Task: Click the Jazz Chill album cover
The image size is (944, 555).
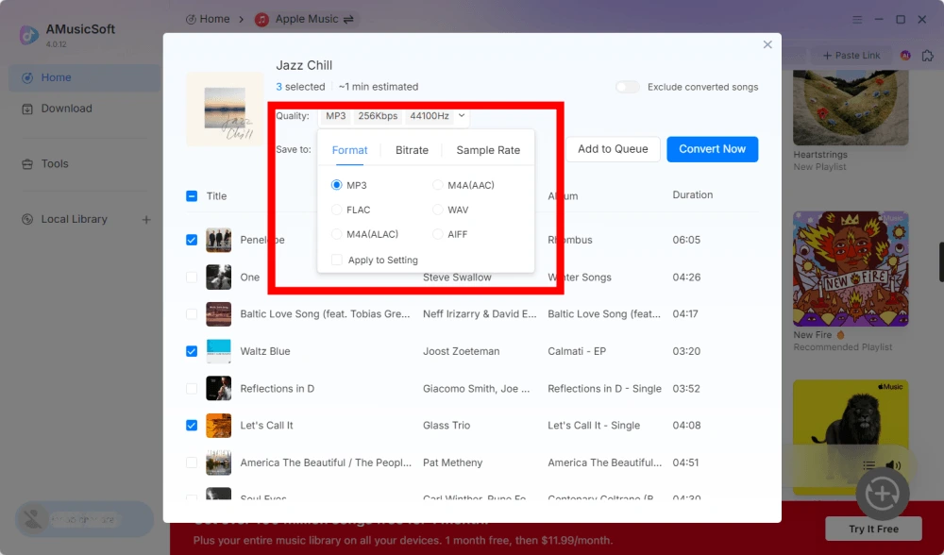Action: pos(225,109)
